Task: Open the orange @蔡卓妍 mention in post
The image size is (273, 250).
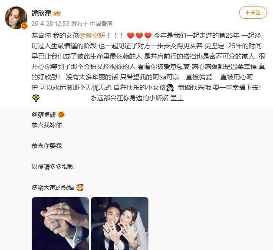Action: 92,36
